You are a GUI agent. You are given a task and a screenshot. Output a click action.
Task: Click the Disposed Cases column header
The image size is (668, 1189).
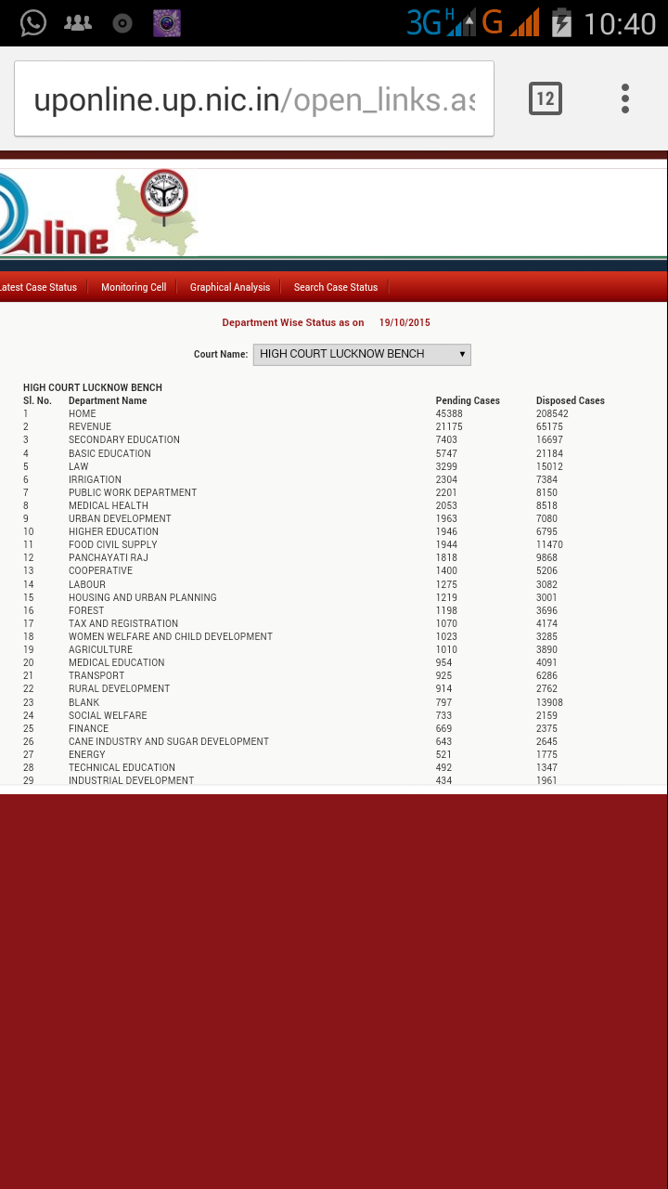click(x=571, y=401)
